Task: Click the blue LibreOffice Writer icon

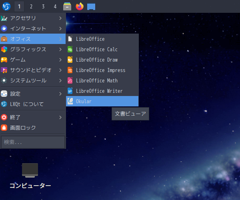Action: [70, 91]
